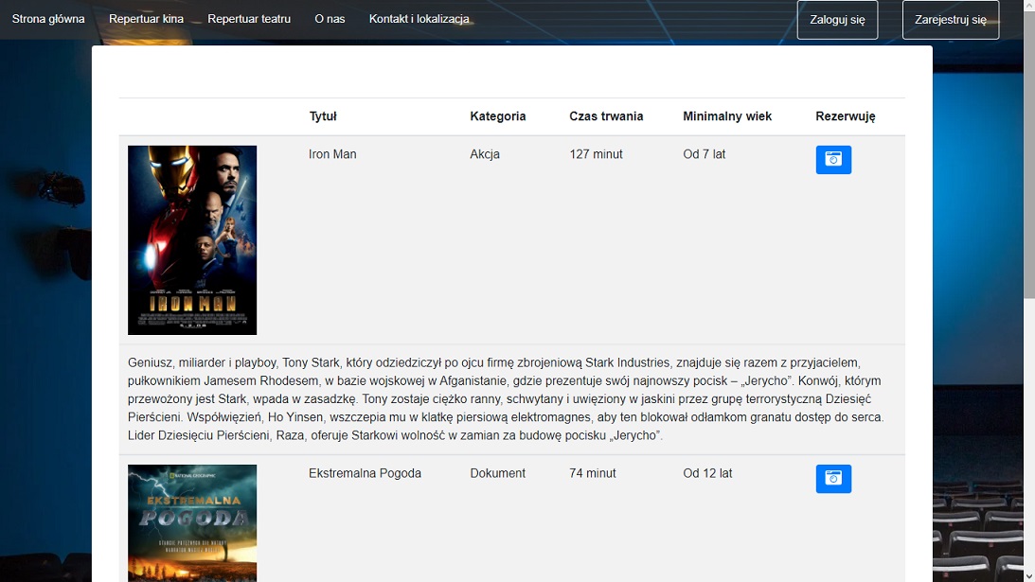This screenshot has width=1035, height=582.
Task: Click the Zaloguj się button
Action: [837, 20]
